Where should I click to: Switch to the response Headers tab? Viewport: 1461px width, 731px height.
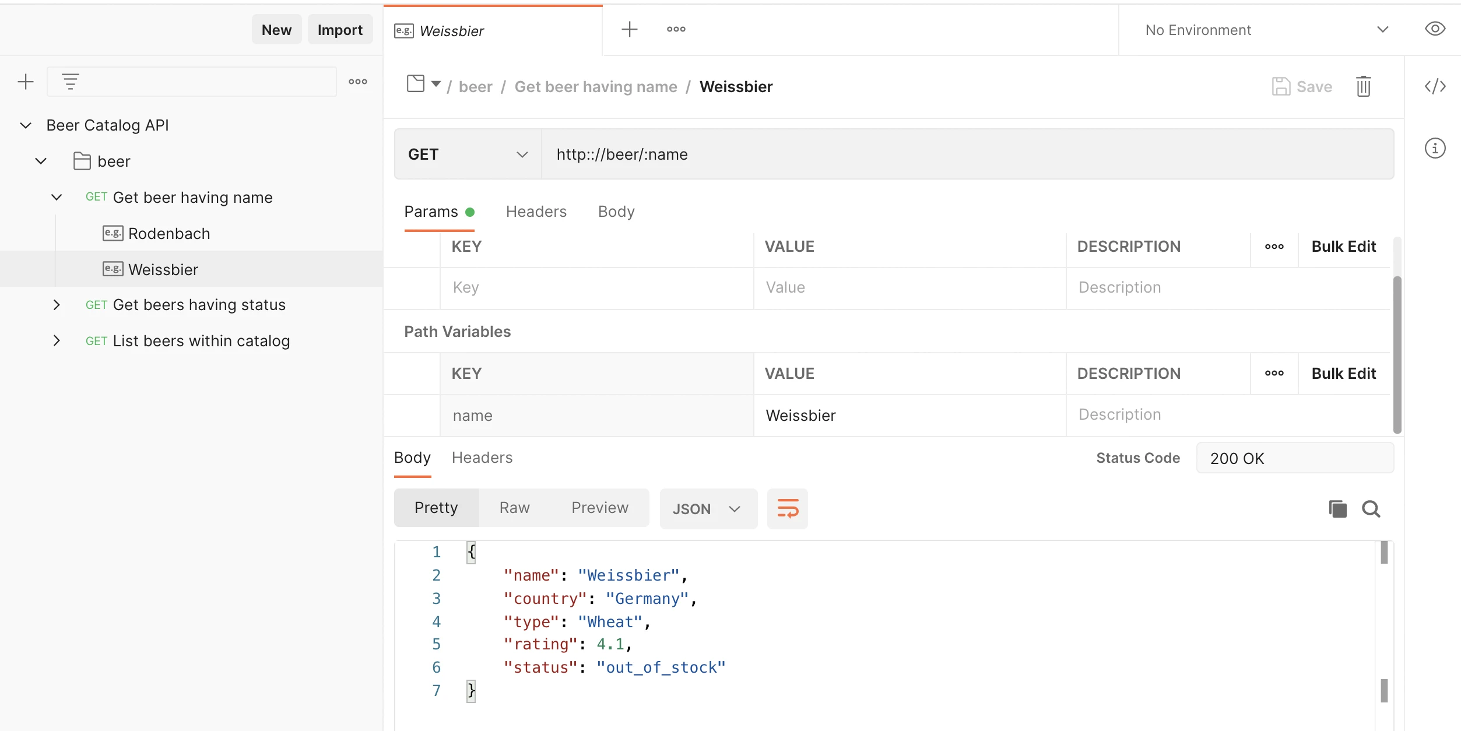[x=482, y=458]
